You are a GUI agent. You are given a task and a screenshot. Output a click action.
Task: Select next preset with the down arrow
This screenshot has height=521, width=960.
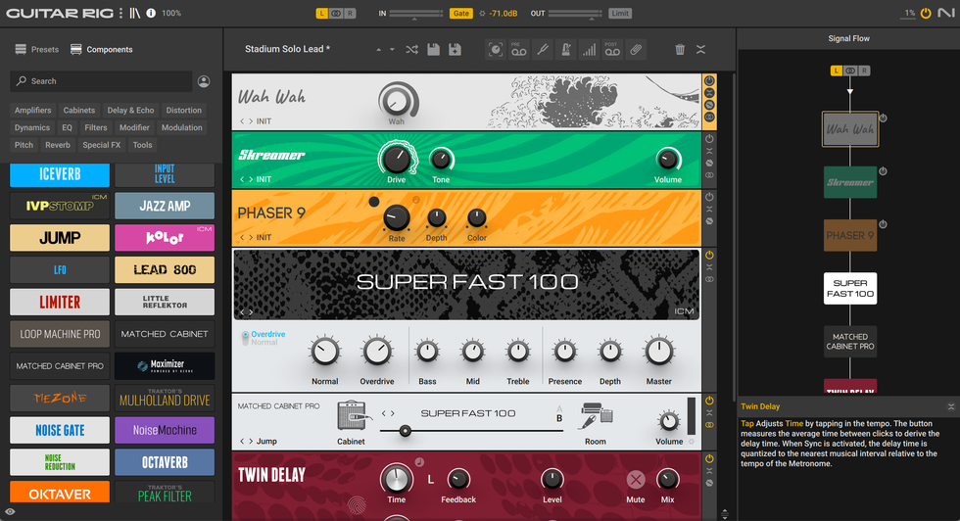(x=393, y=50)
